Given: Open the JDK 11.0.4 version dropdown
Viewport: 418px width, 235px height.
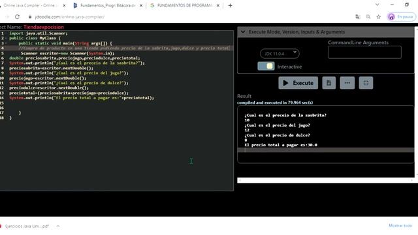Looking at the screenshot, I should tap(280, 54).
